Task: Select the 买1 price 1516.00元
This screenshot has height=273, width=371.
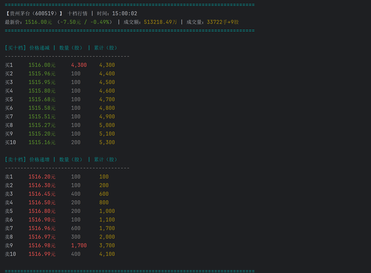Action: click(42, 65)
